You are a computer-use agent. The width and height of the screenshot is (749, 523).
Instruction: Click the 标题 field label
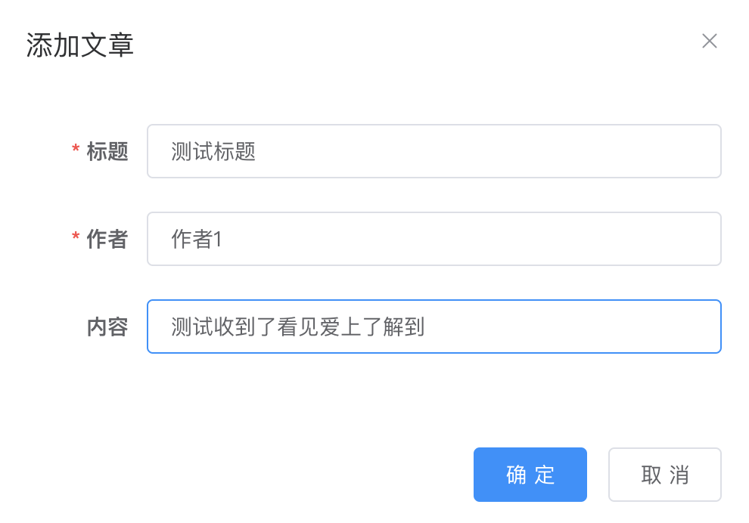tap(108, 151)
